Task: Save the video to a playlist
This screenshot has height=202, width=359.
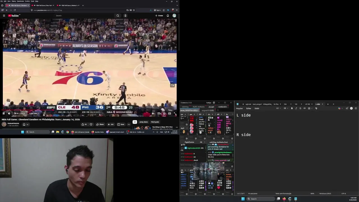Action: click(x=121, y=124)
